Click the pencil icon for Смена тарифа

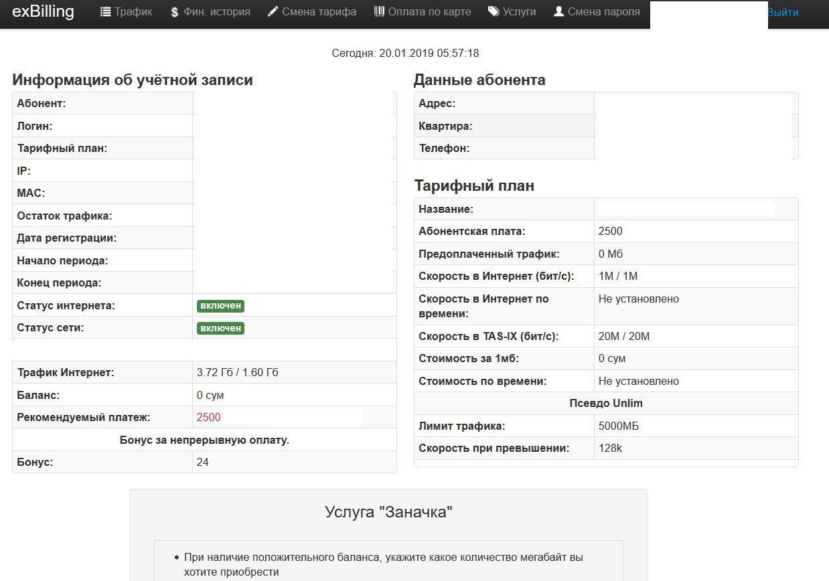273,12
